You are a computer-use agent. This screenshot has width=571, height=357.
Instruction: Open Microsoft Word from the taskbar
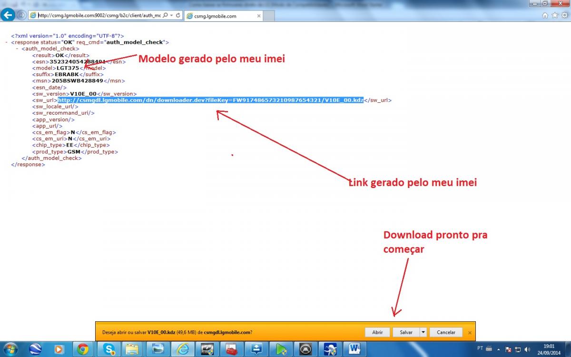pyautogui.click(x=355, y=349)
